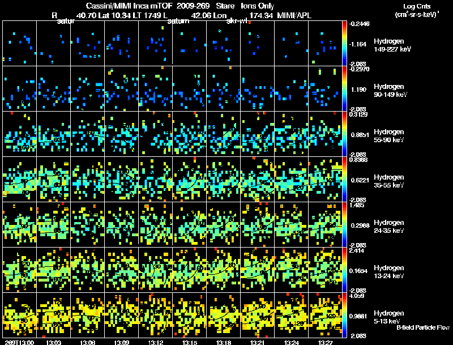Image resolution: width=453 pixels, height=345 pixels.
Task: Open the Hydrogen 55-90 keV panel at 13:24
Action: [x=291, y=134]
